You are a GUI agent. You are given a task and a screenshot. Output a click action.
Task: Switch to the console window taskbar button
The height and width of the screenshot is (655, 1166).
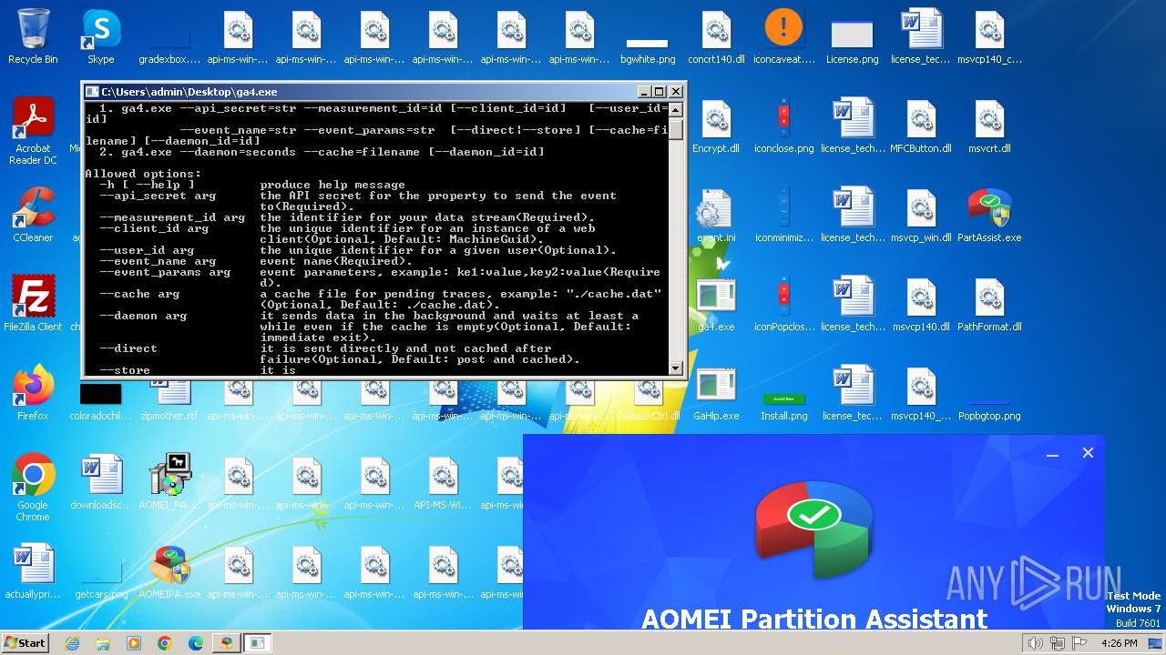[258, 643]
